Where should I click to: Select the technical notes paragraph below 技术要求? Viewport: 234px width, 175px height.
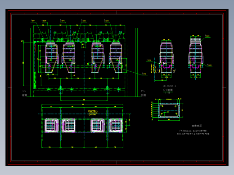(193, 132)
